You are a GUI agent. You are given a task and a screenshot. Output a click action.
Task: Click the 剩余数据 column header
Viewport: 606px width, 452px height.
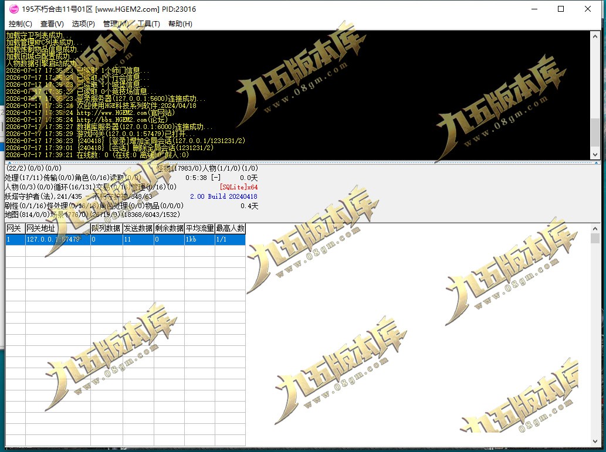pos(169,228)
